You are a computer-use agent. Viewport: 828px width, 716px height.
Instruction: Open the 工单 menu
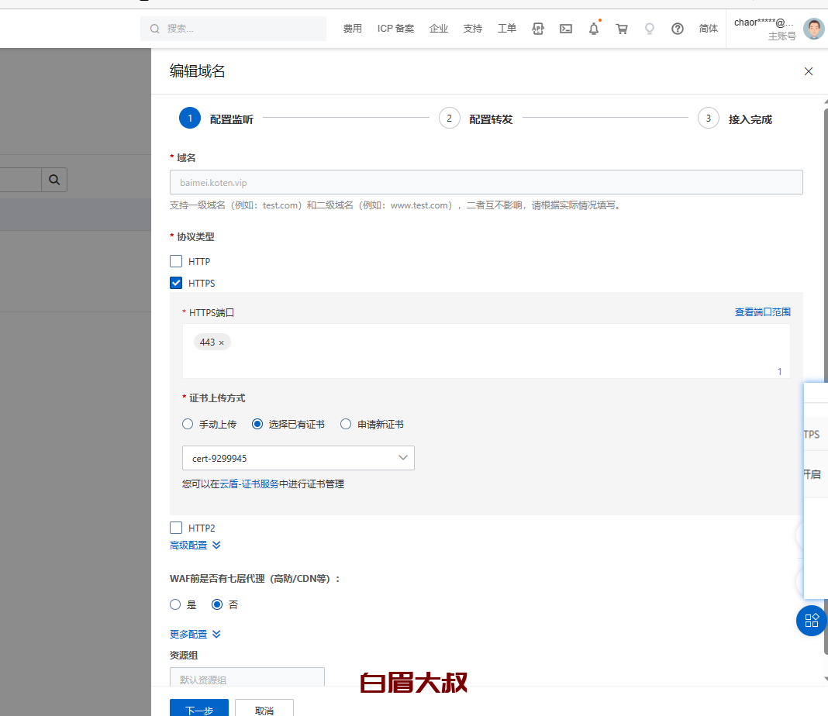point(507,29)
